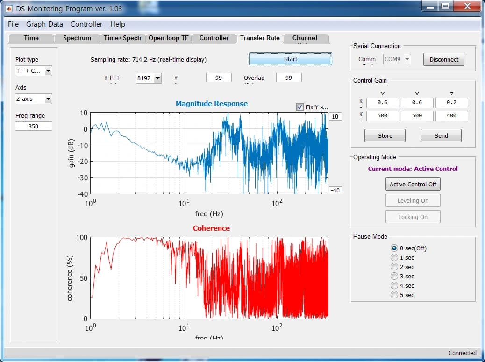Click the Active Control Off button
Screen dimensions: 485x362
(x=413, y=184)
